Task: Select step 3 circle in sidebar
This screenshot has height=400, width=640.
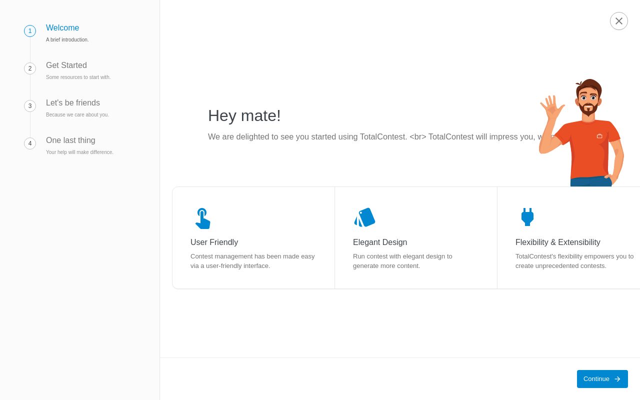Action: 30,106
